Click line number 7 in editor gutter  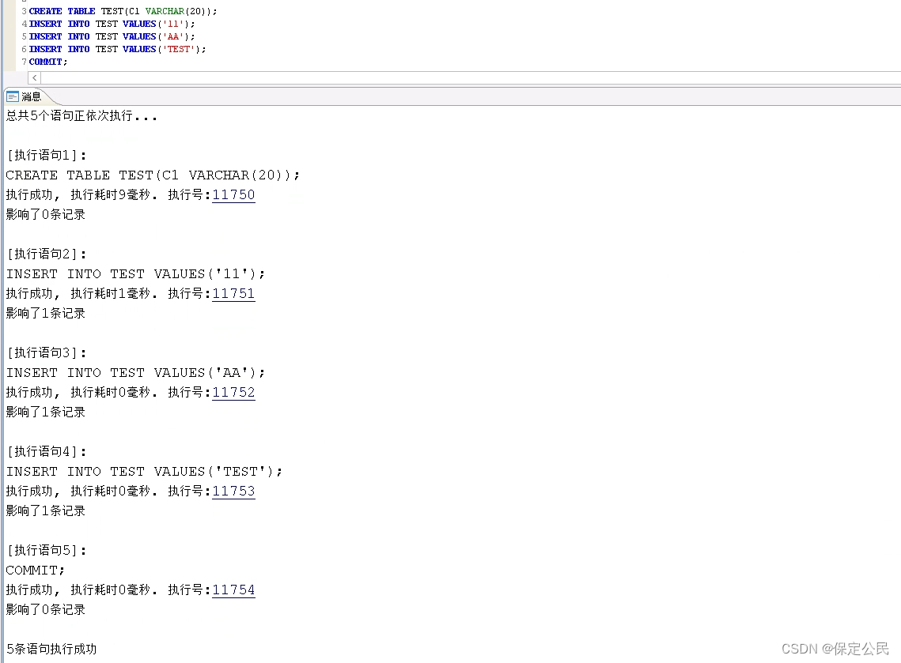click(25, 62)
